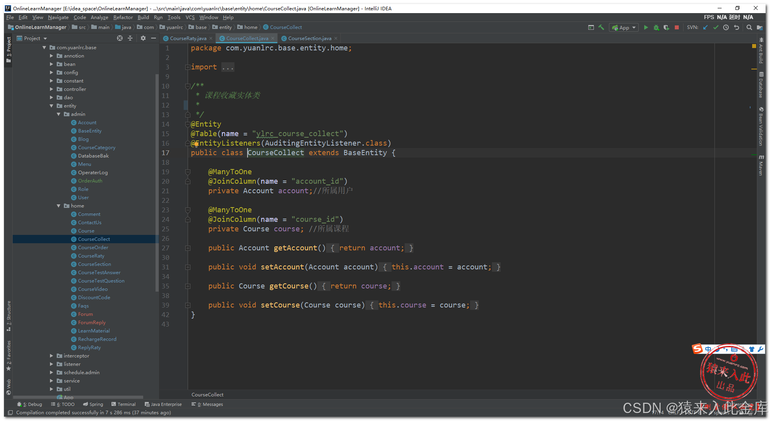Show SVN history clock icon
Screen dimensions: 770x421
(x=726, y=27)
